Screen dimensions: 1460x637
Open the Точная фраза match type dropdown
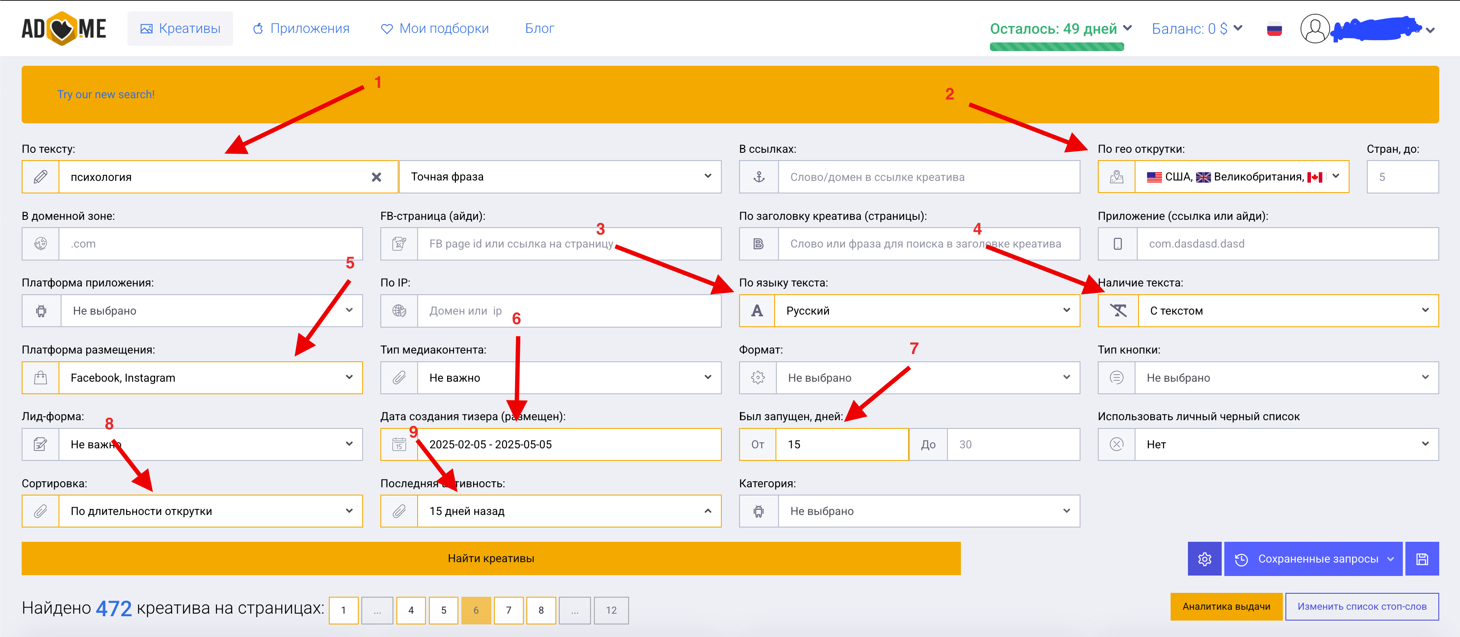559,177
